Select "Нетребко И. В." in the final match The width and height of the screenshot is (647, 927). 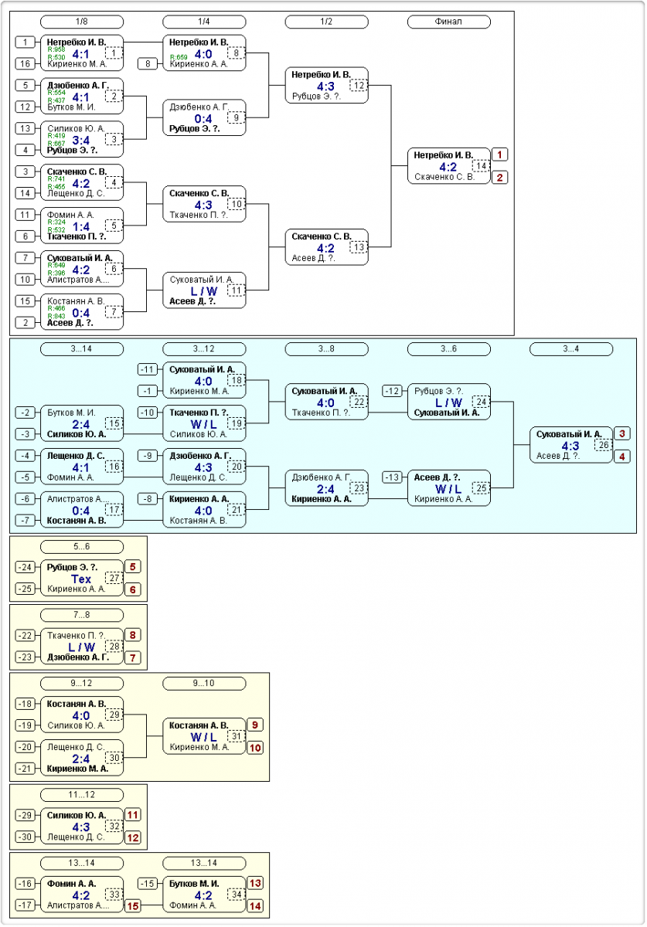[x=443, y=155]
